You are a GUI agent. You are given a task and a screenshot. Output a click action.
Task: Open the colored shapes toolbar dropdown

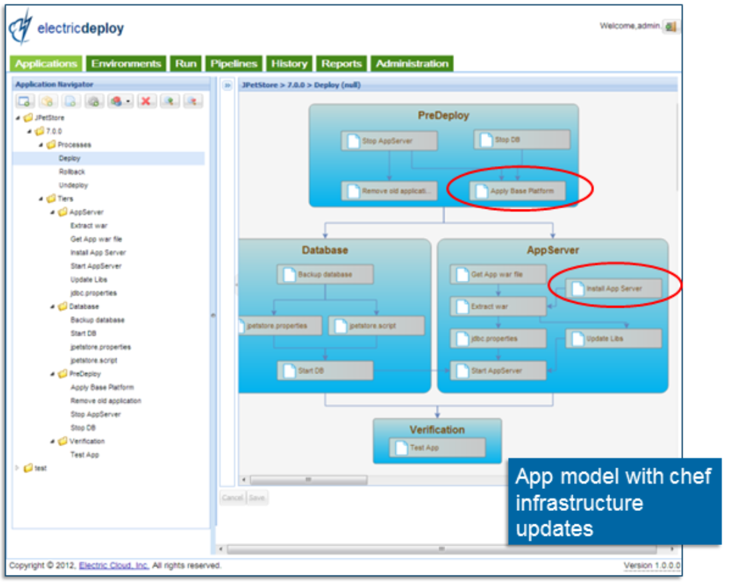(120, 101)
